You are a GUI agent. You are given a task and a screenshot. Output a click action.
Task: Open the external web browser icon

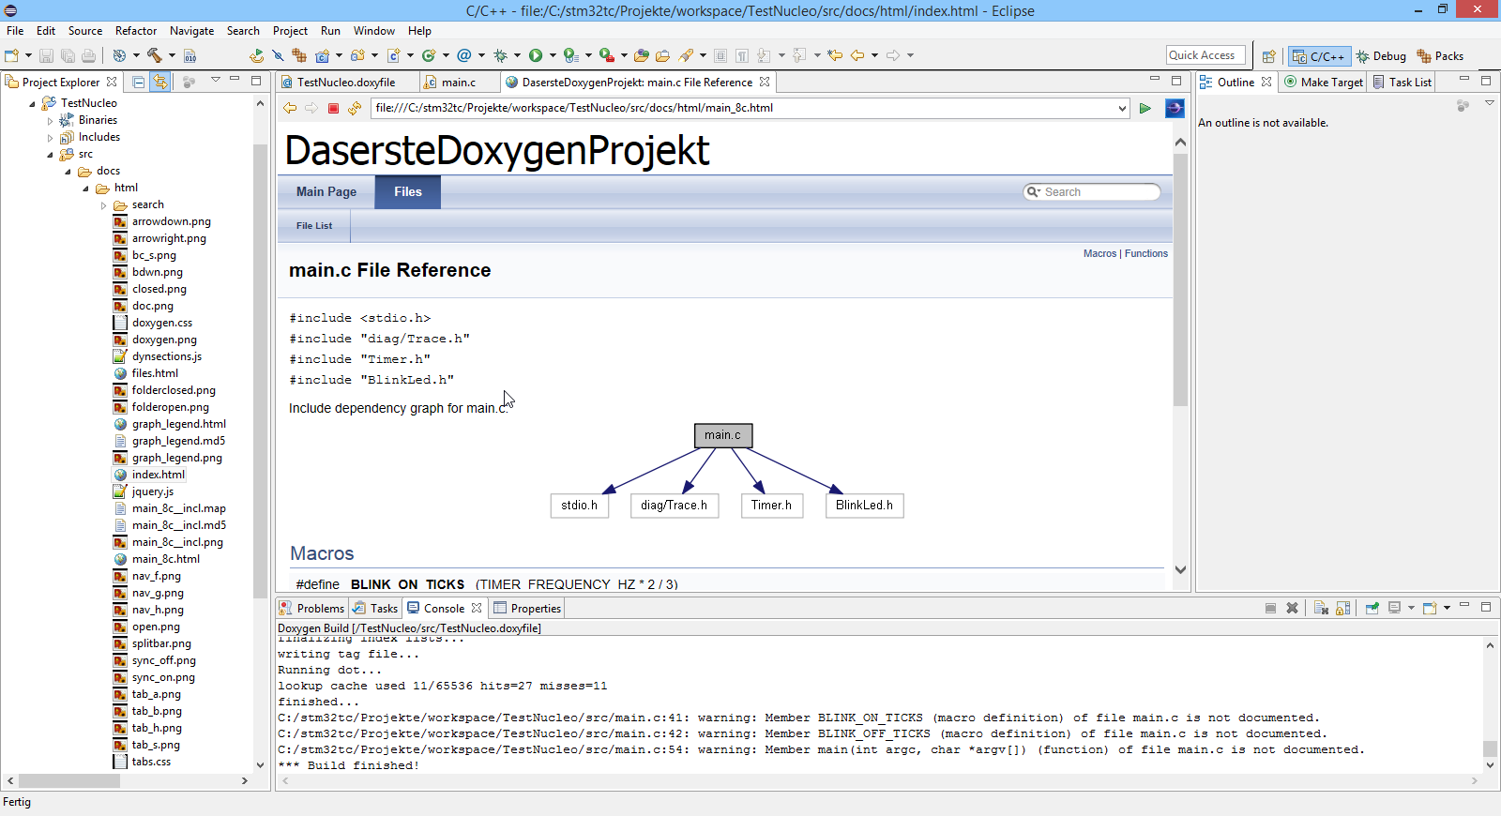(x=1175, y=108)
